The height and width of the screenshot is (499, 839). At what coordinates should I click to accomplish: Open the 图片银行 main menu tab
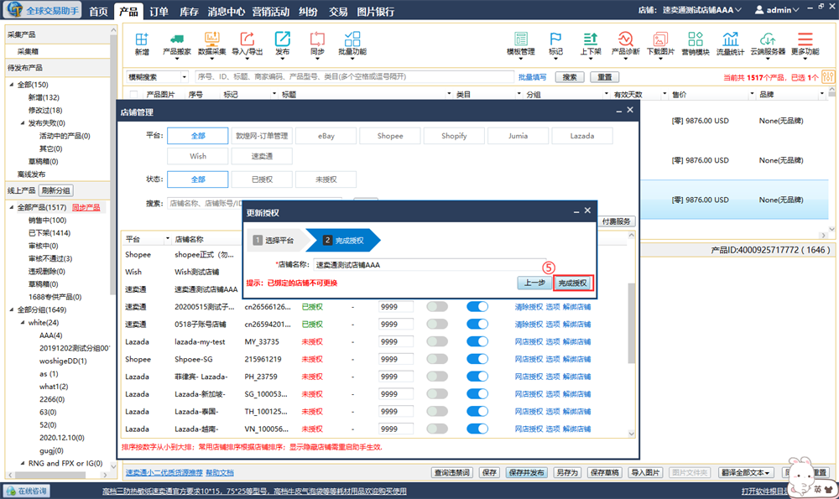[x=376, y=11]
